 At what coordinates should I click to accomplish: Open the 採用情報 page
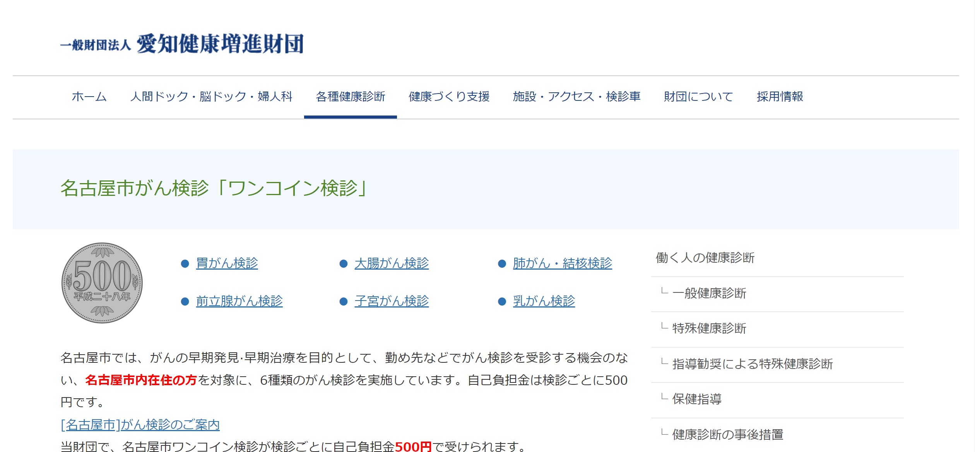click(x=780, y=97)
